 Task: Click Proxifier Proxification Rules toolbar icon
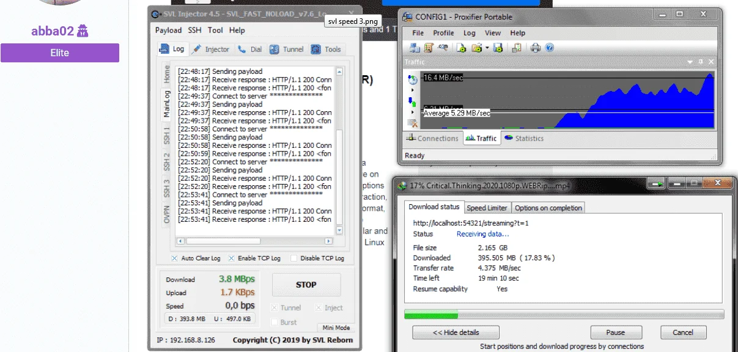[x=429, y=48]
